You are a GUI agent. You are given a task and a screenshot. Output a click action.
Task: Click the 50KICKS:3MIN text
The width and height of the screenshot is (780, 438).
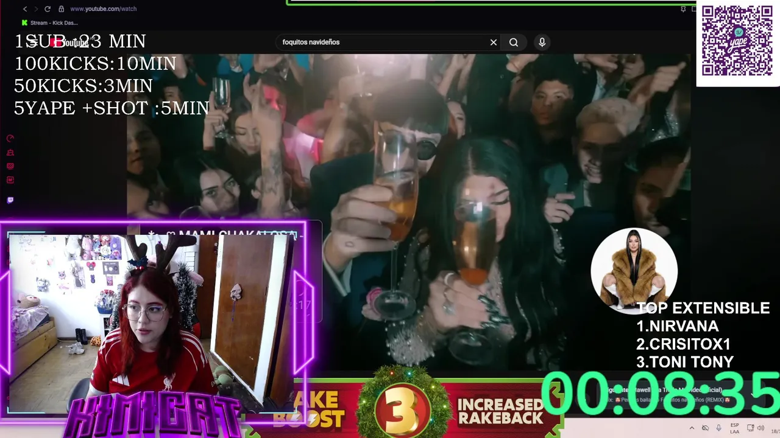[x=83, y=86]
